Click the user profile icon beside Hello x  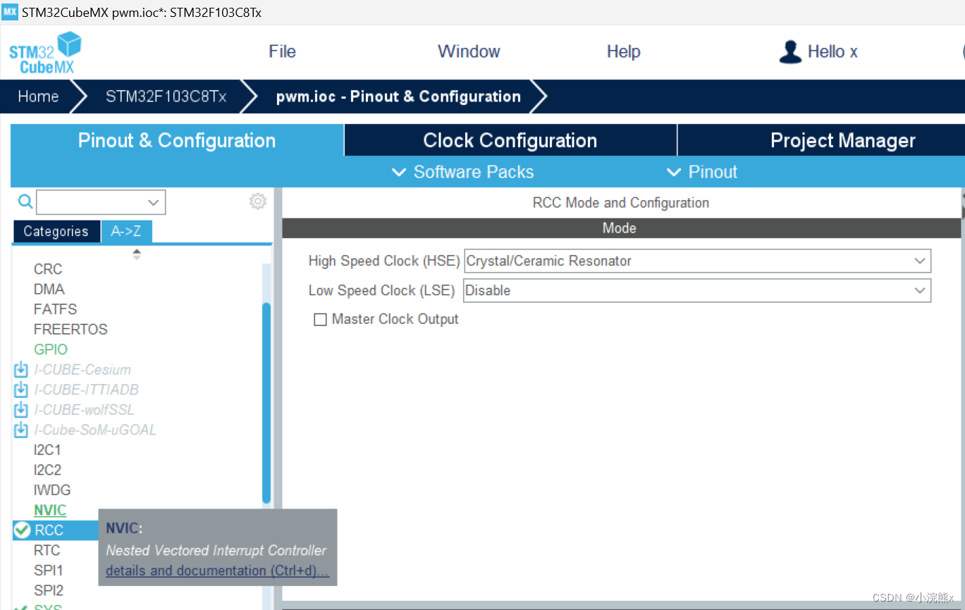pos(790,52)
